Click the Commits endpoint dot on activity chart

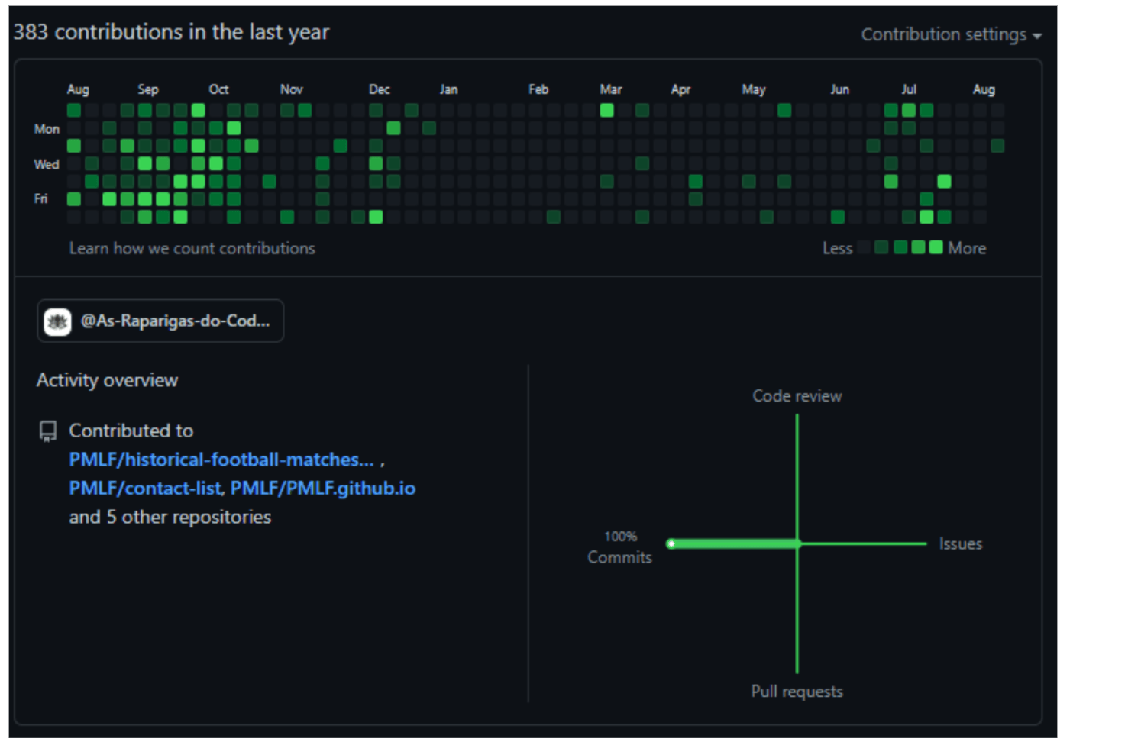(x=671, y=544)
